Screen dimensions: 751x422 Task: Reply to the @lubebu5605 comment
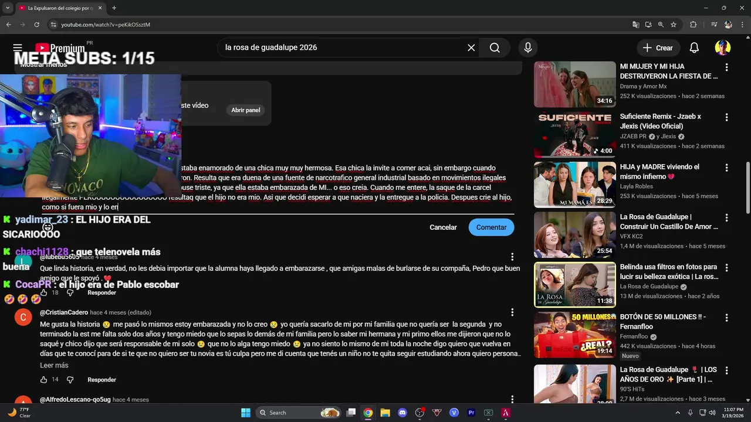click(102, 292)
